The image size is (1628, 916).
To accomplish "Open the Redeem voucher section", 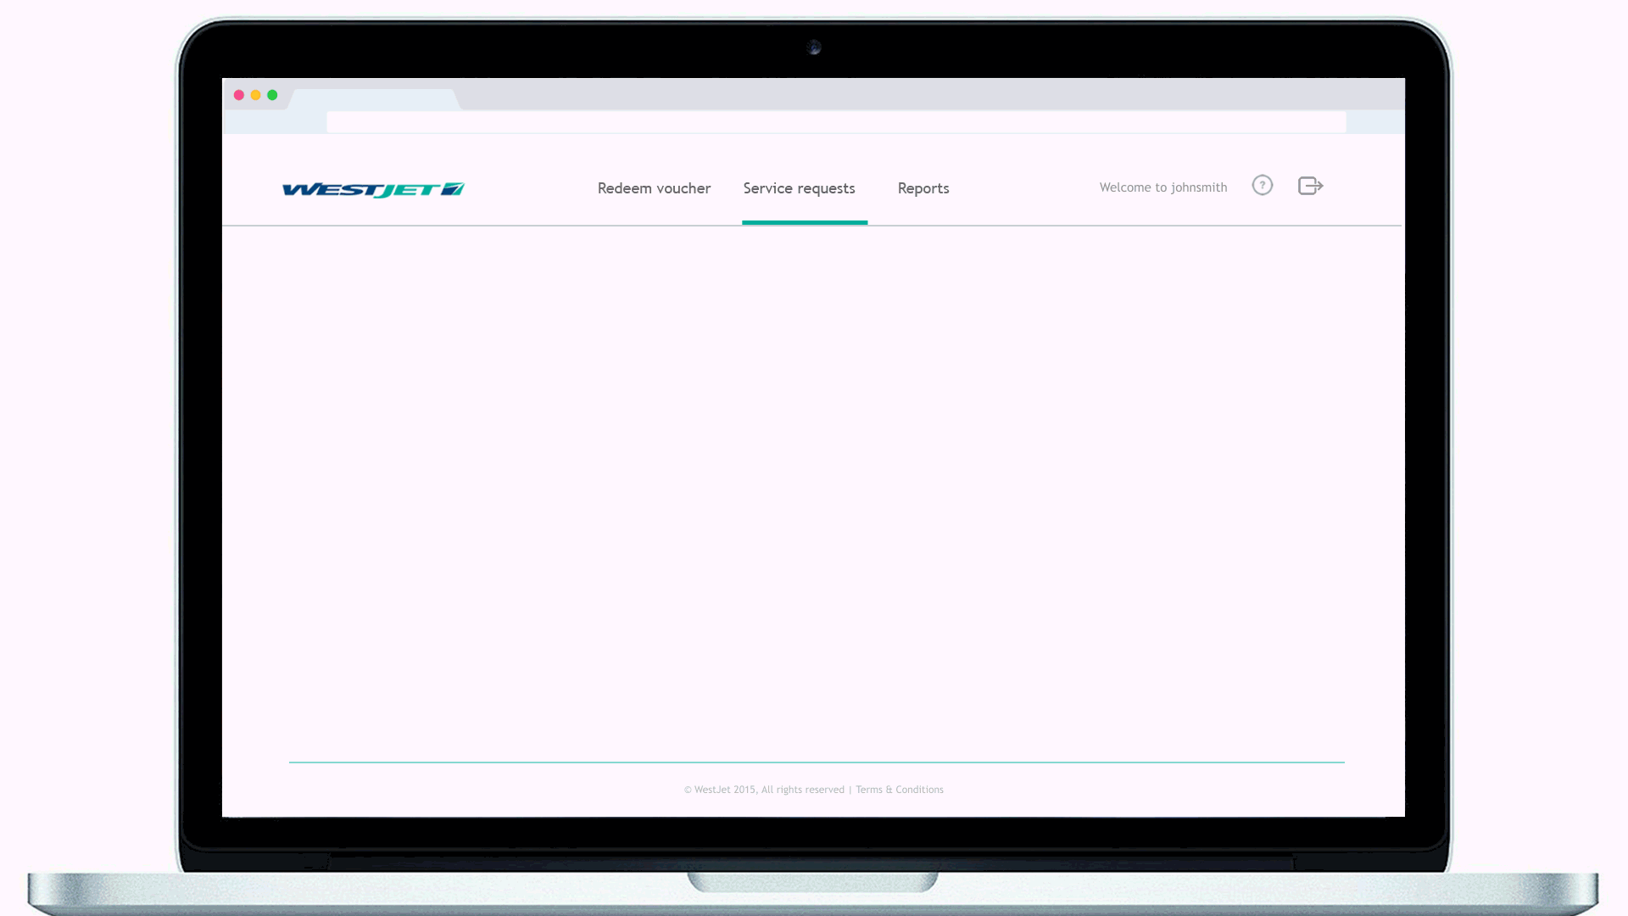I will [x=654, y=188].
